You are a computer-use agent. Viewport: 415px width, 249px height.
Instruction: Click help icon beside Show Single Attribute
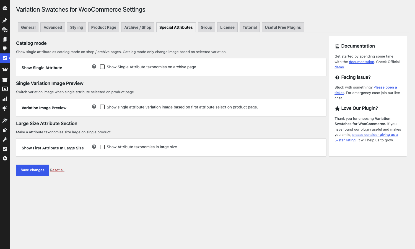[x=94, y=66]
